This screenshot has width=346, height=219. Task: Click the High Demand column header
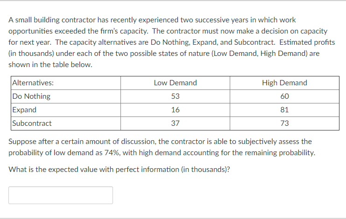[x=284, y=83]
